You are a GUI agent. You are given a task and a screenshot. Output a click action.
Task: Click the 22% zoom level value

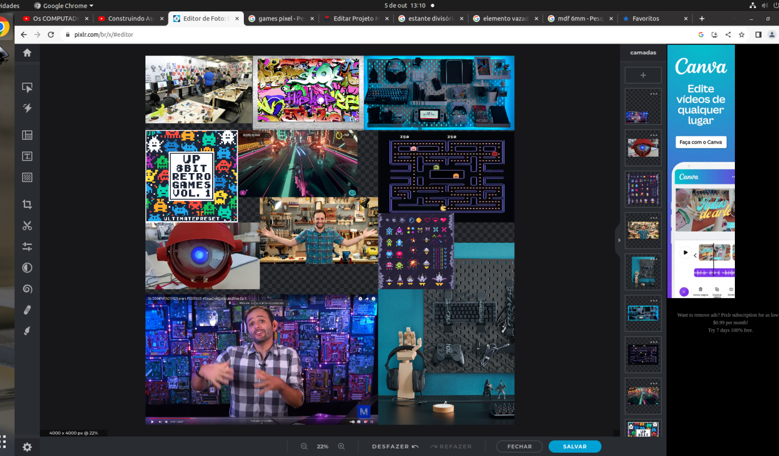[322, 446]
